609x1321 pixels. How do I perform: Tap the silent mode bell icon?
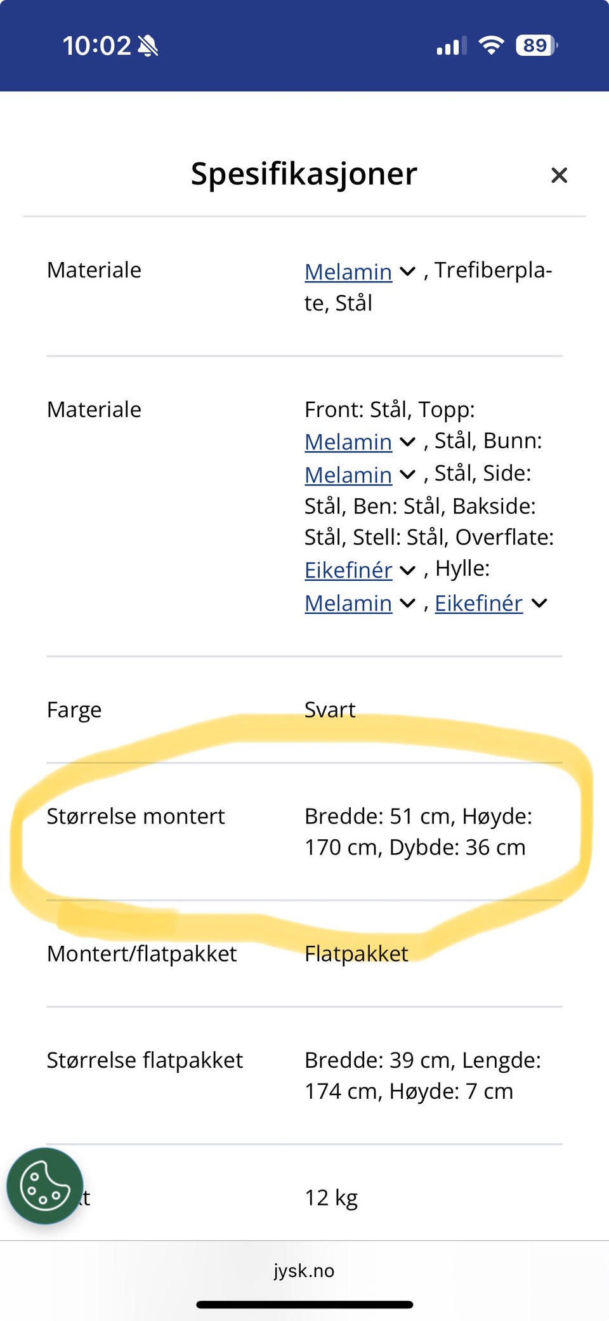tap(148, 46)
